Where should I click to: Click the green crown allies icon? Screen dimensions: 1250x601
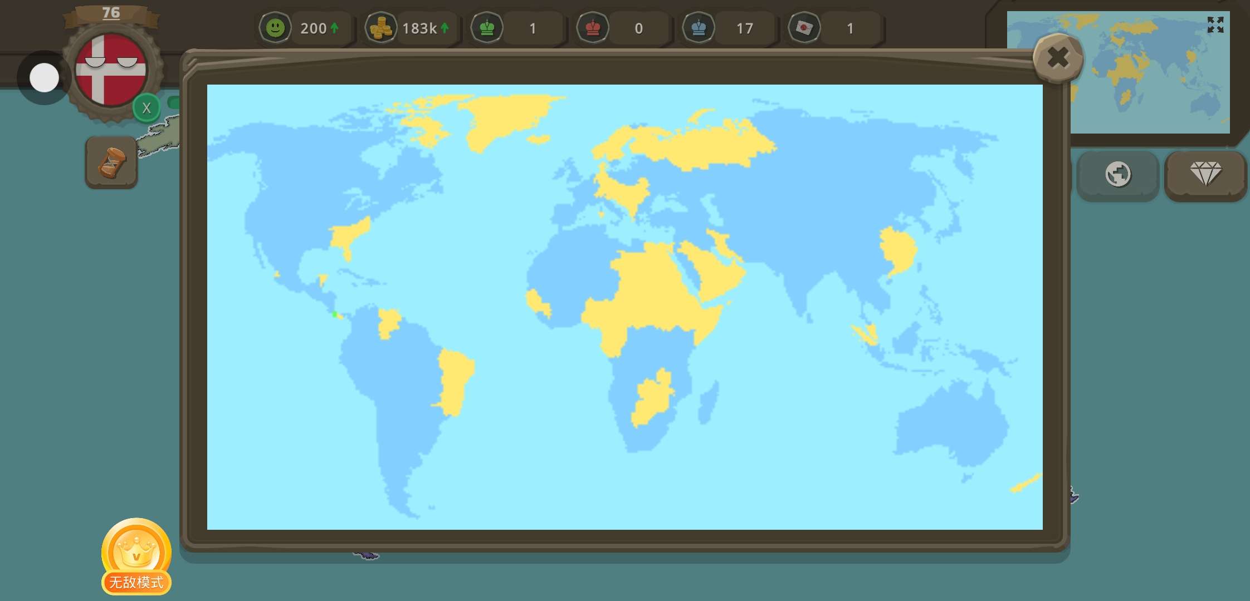pyautogui.click(x=487, y=28)
